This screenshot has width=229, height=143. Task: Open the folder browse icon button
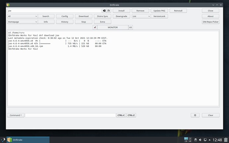pyautogui.click(x=109, y=11)
